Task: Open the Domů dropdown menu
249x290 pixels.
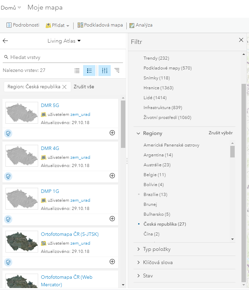Action: pyautogui.click(x=11, y=8)
